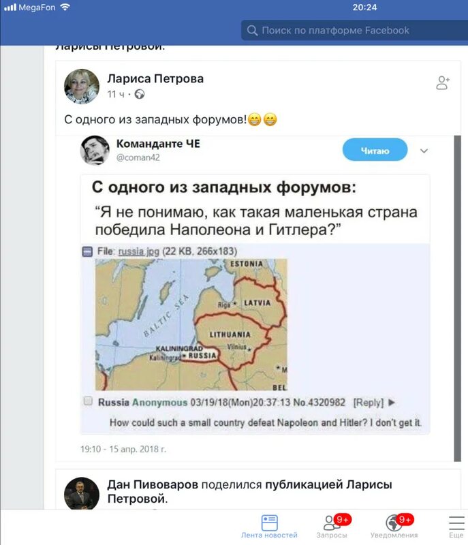Click the search magnifier icon
Image resolution: width=468 pixels, height=545 pixels.
(x=252, y=31)
